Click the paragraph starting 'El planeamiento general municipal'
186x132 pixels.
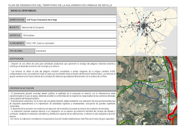click(62, 96)
